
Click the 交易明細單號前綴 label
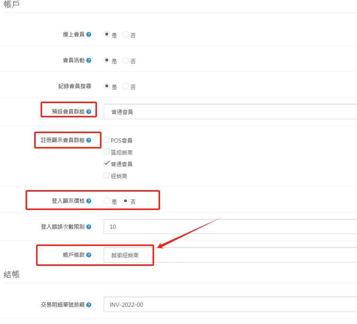coord(63,305)
